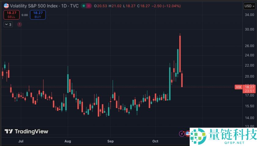Click the 30.00 level on price scale
This screenshot has width=257, height=146.
pyautogui.click(x=249, y=29)
